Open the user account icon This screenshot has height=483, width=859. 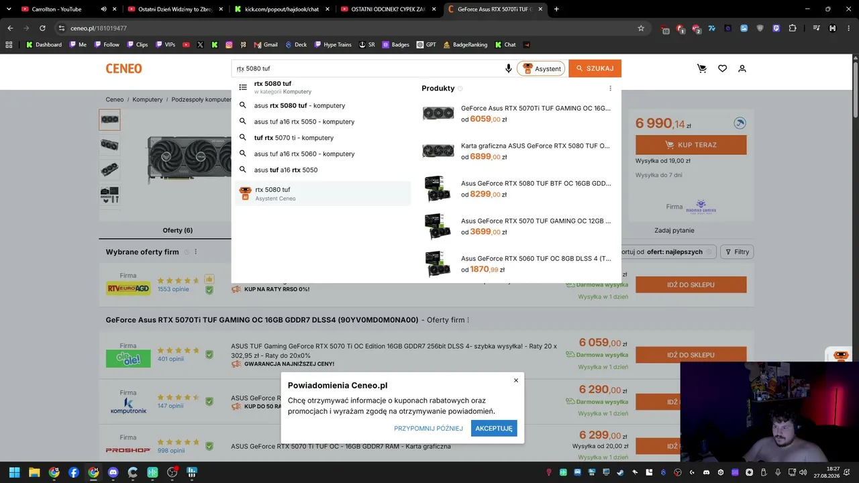742,68
